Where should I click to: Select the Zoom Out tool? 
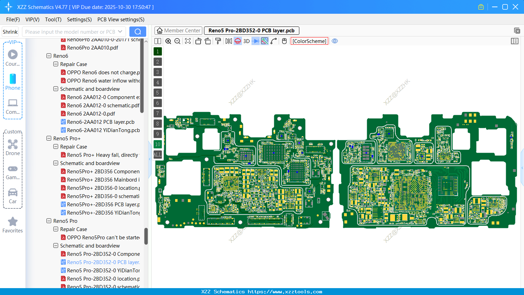177,41
